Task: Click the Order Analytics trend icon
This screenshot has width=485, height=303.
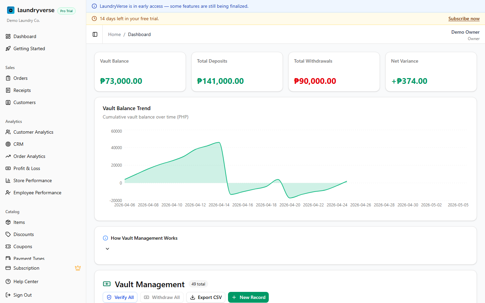Action: [8, 156]
